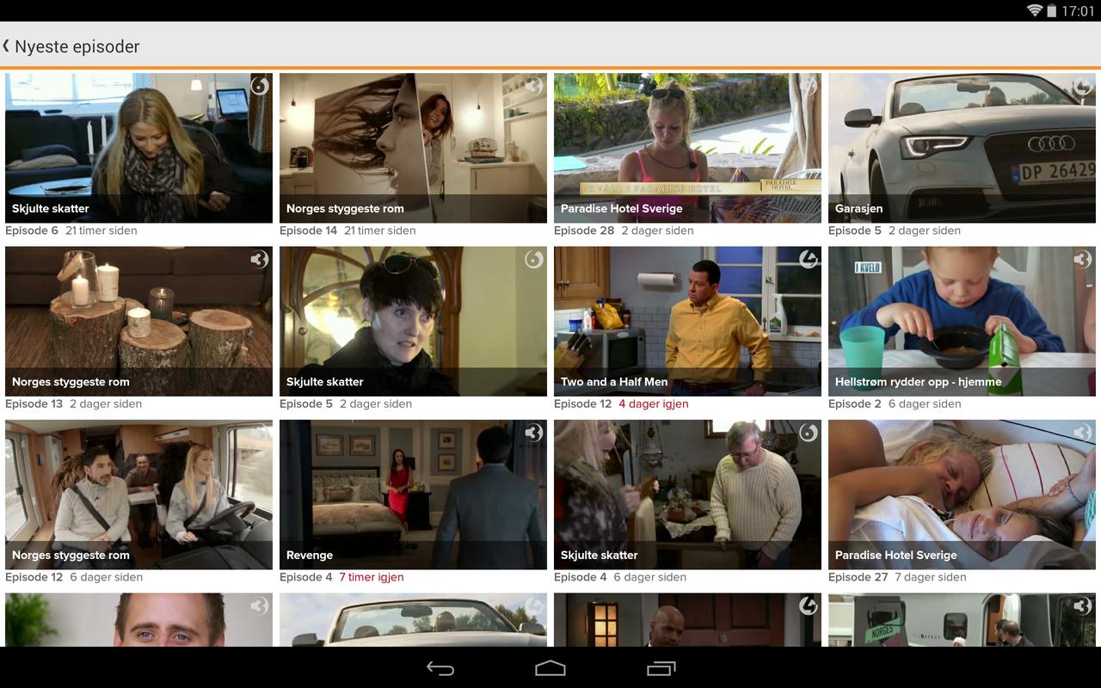Open the cut-off caravan thumbnail

coord(962,620)
